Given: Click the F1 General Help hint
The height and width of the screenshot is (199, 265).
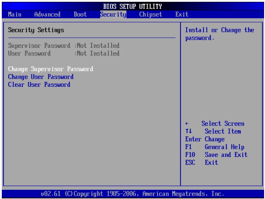Looking at the screenshot, I should pyautogui.click(x=215, y=147).
